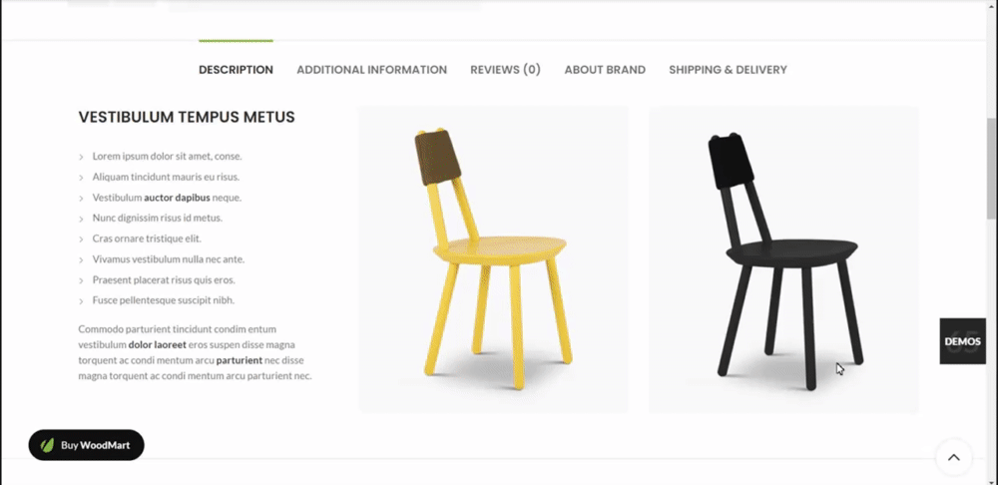Switch to the Additional Information tab
The width and height of the screenshot is (998, 485).
click(371, 70)
